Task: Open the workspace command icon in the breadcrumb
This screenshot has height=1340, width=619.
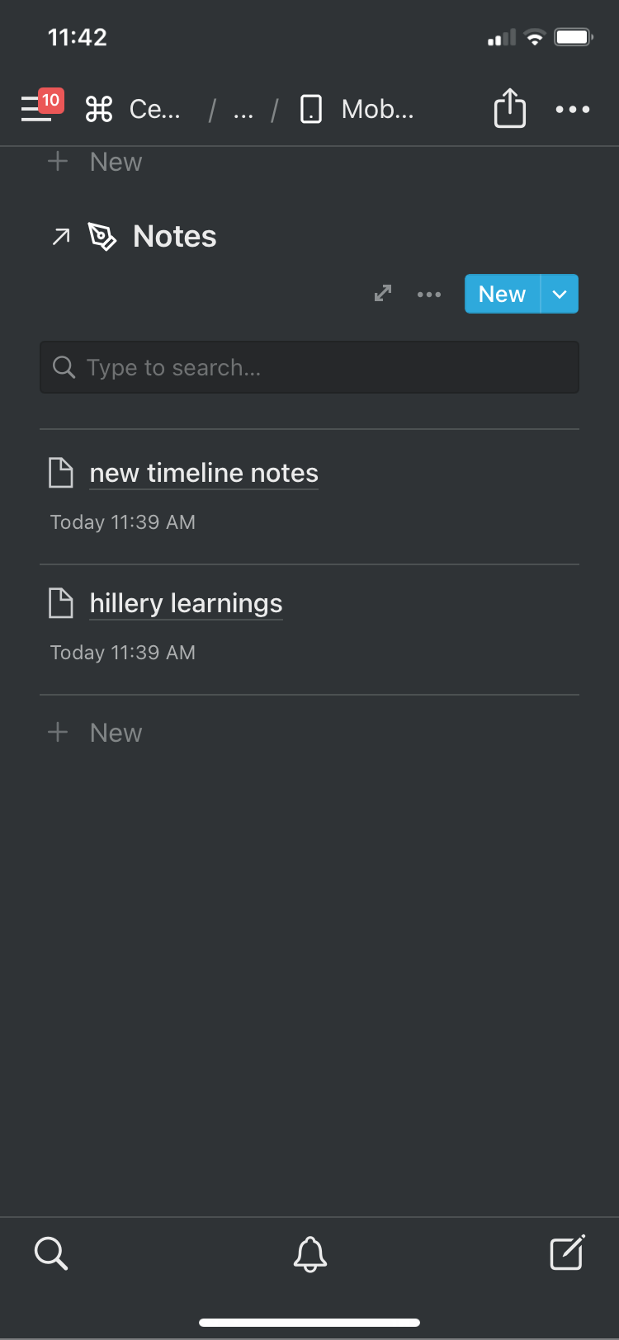Action: coord(97,109)
